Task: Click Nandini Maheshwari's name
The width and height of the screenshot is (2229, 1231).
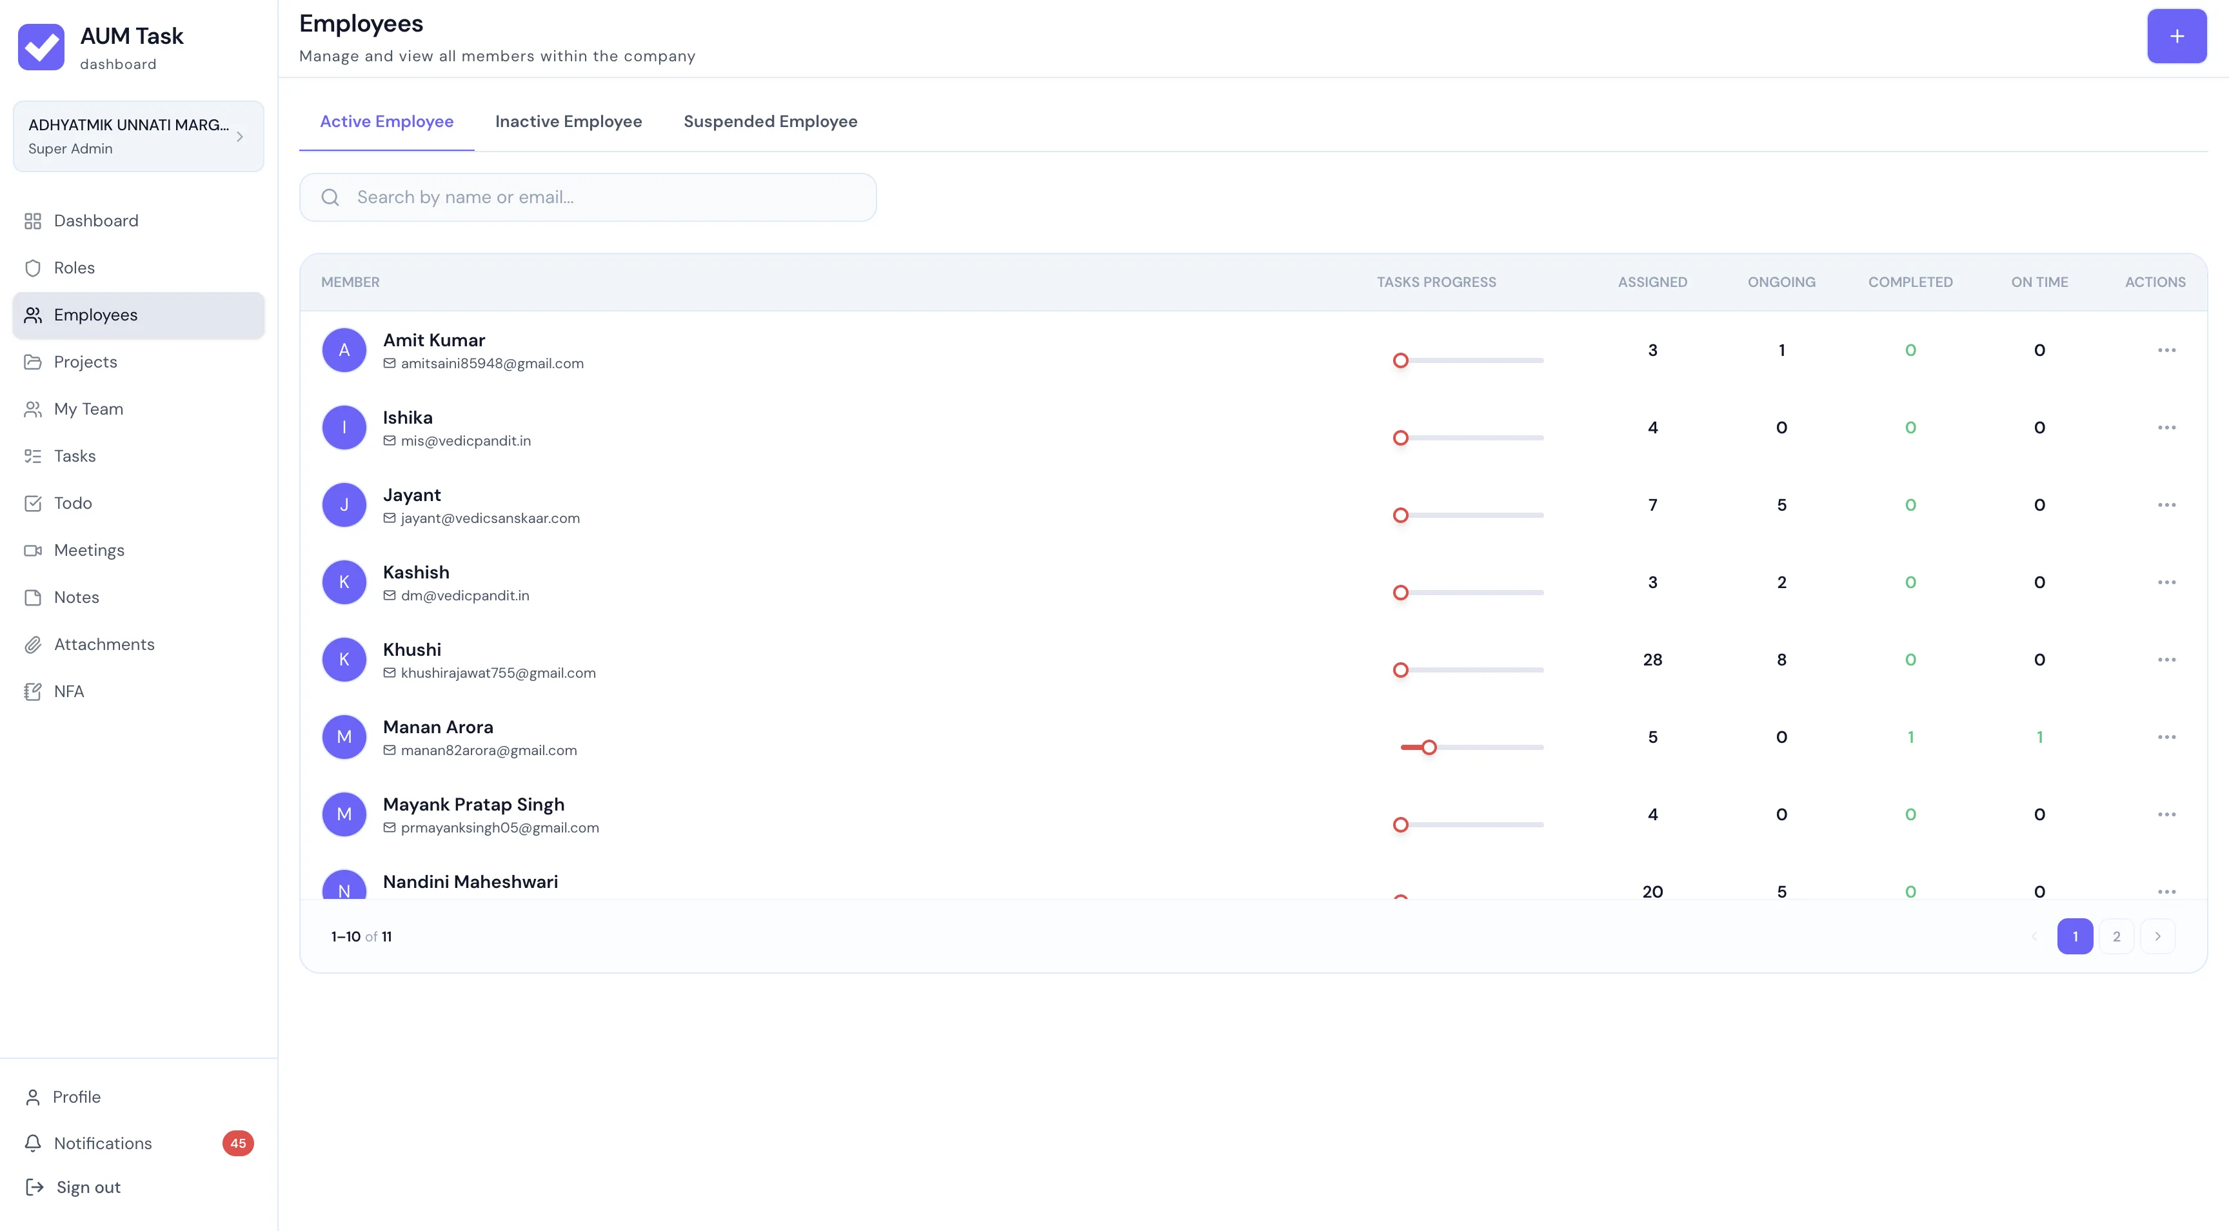Action: point(471,881)
